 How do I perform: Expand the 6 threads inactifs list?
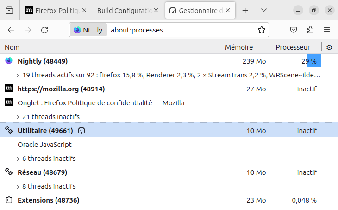pos(18,159)
